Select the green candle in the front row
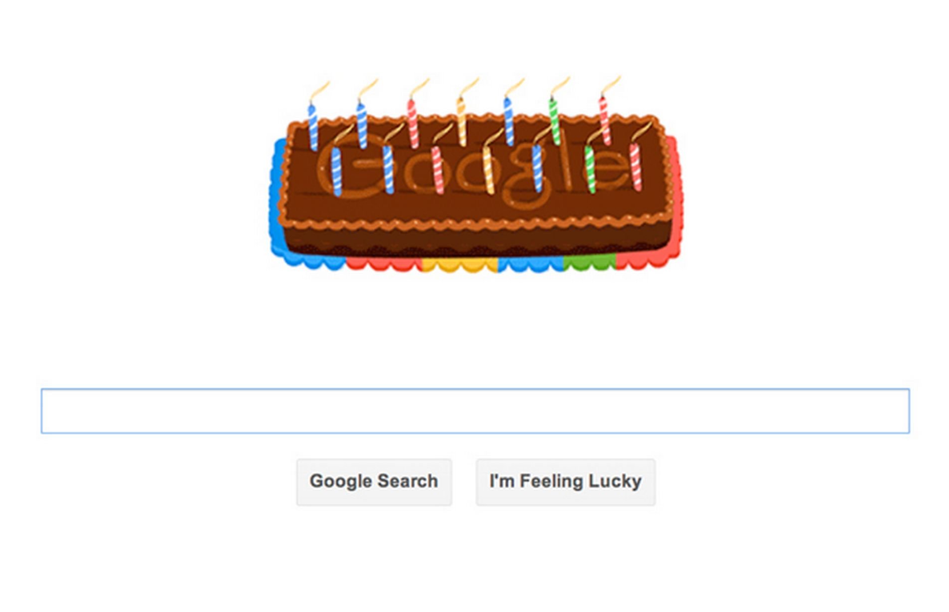 click(x=590, y=169)
